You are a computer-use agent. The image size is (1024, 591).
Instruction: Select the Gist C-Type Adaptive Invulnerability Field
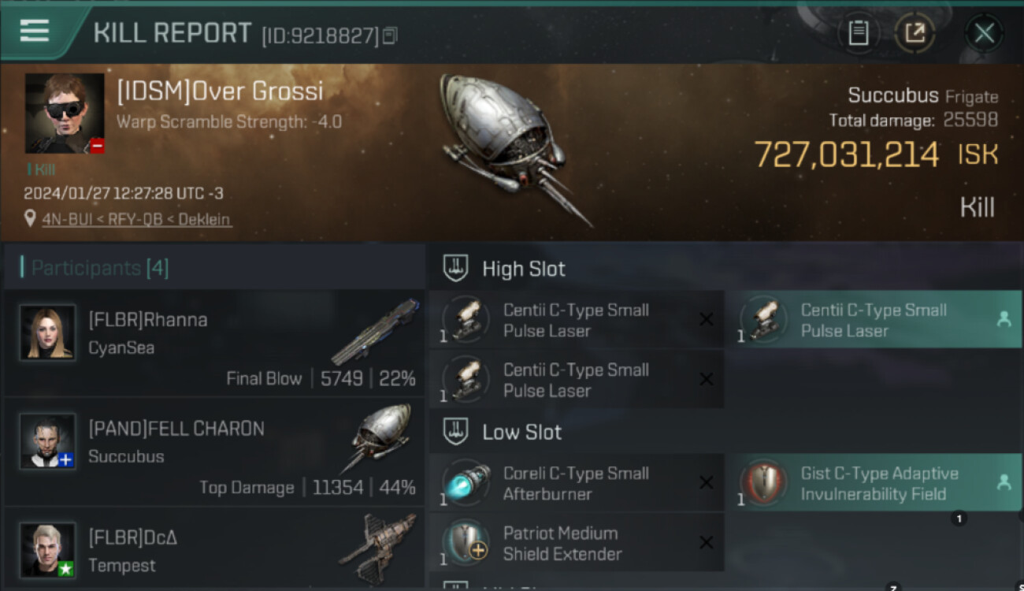point(874,483)
